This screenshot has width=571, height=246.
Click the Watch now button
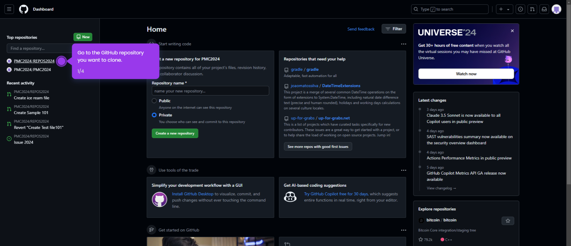point(466,74)
